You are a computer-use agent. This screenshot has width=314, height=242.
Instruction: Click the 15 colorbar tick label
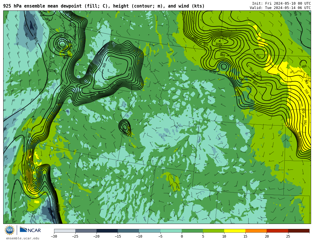click(x=245, y=236)
